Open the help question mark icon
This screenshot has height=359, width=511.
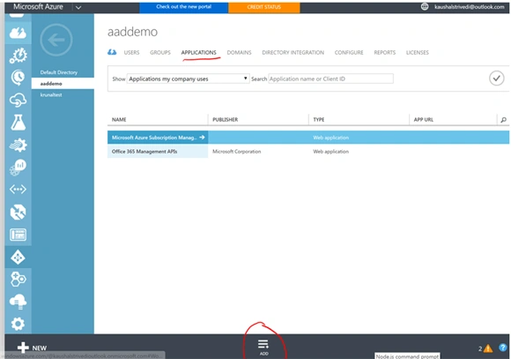(503, 348)
